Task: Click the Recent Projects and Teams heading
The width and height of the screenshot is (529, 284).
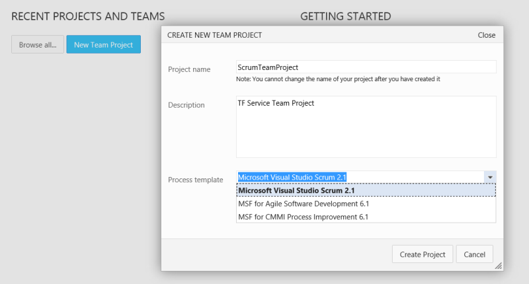Action: tap(88, 16)
